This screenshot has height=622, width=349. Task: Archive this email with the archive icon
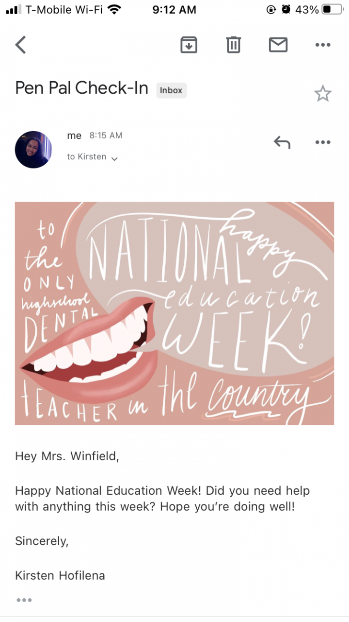click(x=189, y=45)
